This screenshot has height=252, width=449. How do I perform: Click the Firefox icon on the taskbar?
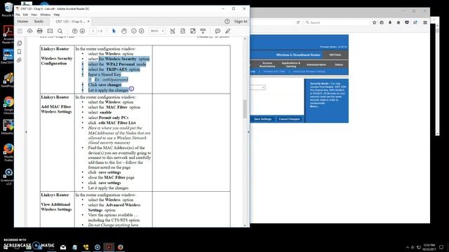pos(120,247)
